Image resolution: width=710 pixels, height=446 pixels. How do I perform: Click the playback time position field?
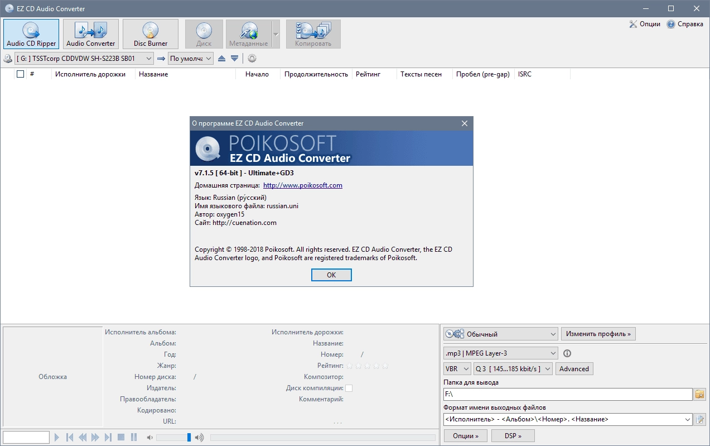click(26, 437)
